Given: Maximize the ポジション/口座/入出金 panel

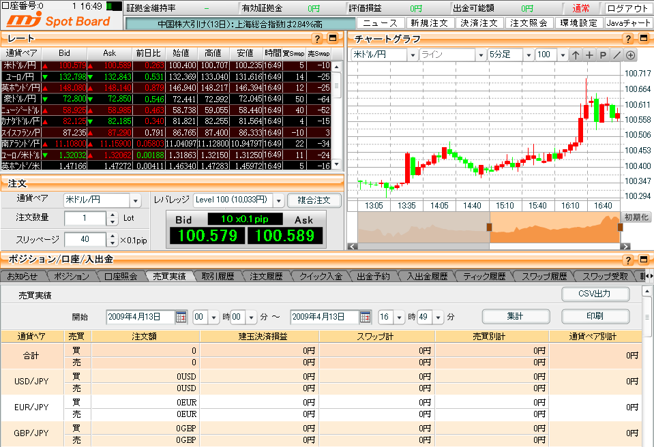Looking at the screenshot, I should (x=644, y=260).
